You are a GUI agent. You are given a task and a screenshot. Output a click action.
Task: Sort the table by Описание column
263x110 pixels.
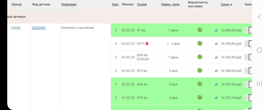coord(69,5)
